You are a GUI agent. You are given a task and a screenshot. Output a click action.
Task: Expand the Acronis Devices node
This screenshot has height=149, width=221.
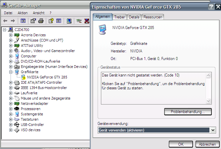pos(11,35)
